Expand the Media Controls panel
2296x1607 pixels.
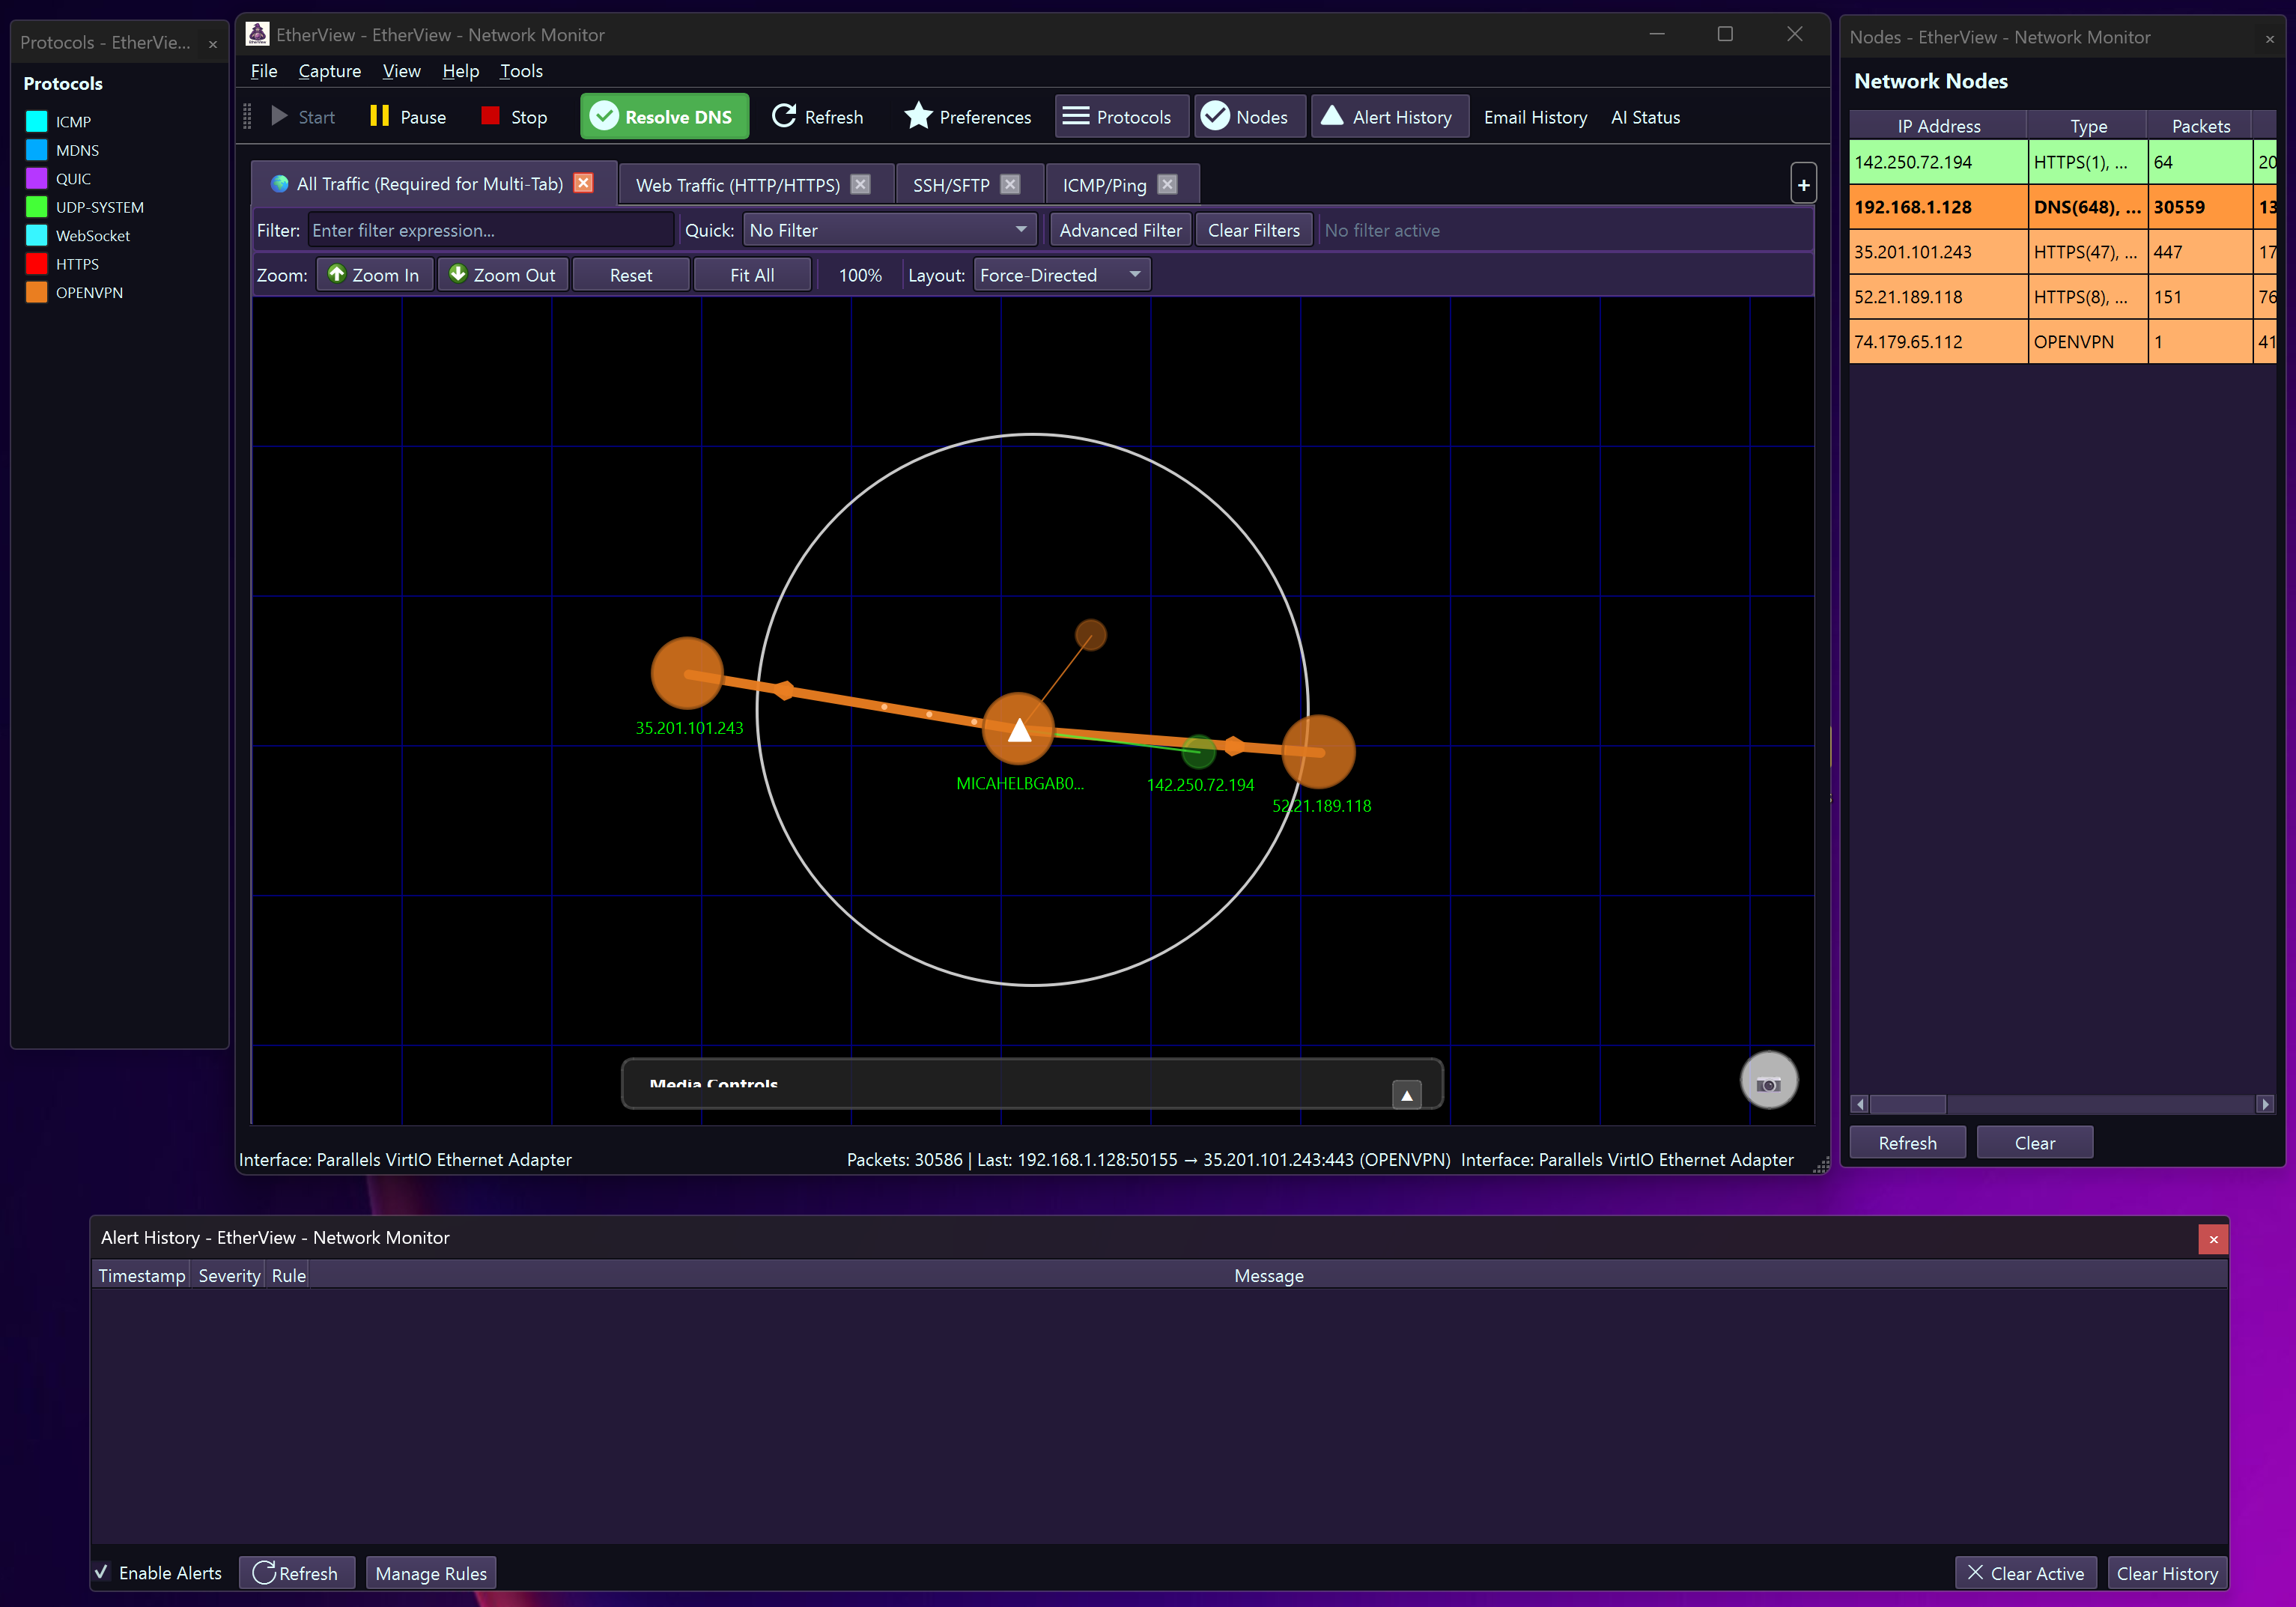[1406, 1095]
